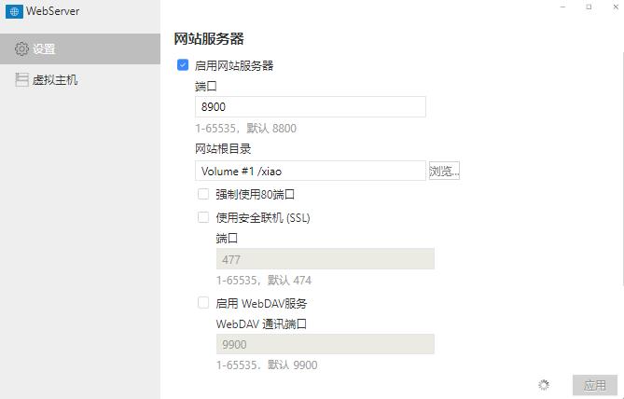The image size is (624, 399).
Task: Click the WebServer globe app icon
Action: coord(13,12)
